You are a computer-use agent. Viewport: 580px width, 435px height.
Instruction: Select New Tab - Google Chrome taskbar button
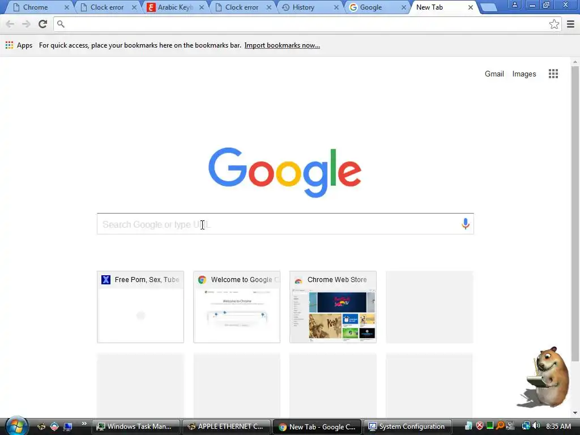317,427
